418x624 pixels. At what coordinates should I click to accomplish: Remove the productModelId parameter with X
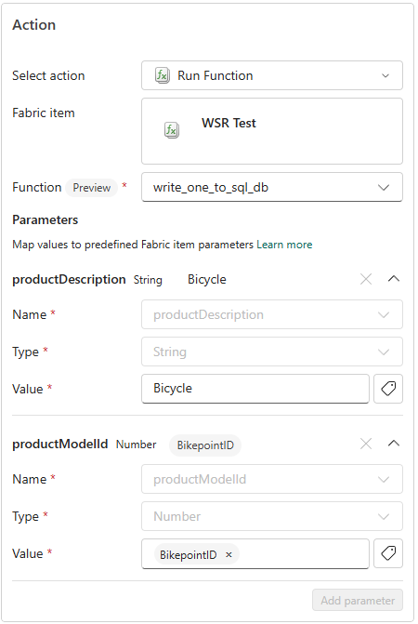point(366,444)
